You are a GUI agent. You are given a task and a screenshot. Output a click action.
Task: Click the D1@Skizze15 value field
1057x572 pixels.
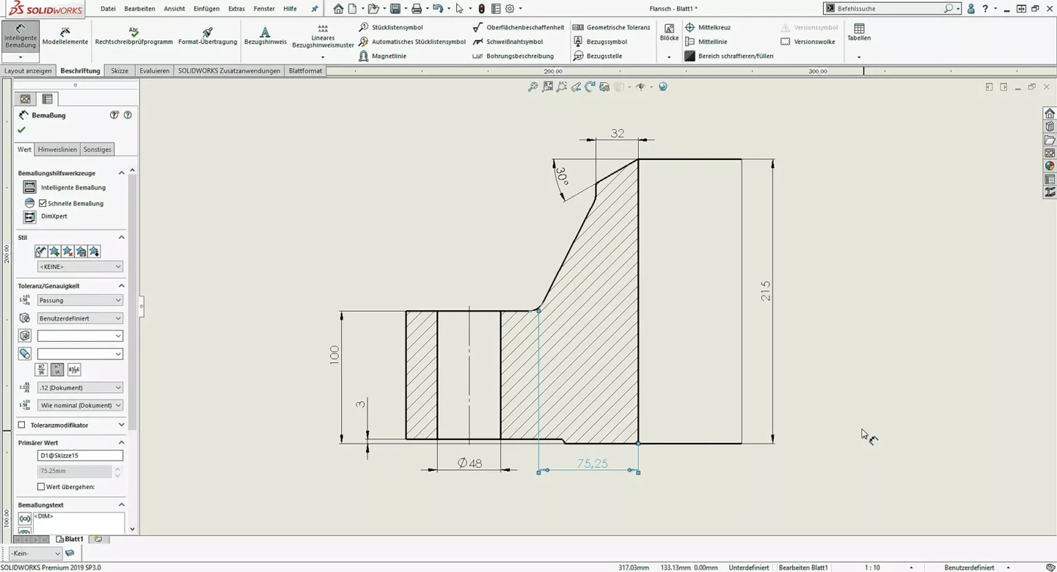79,454
